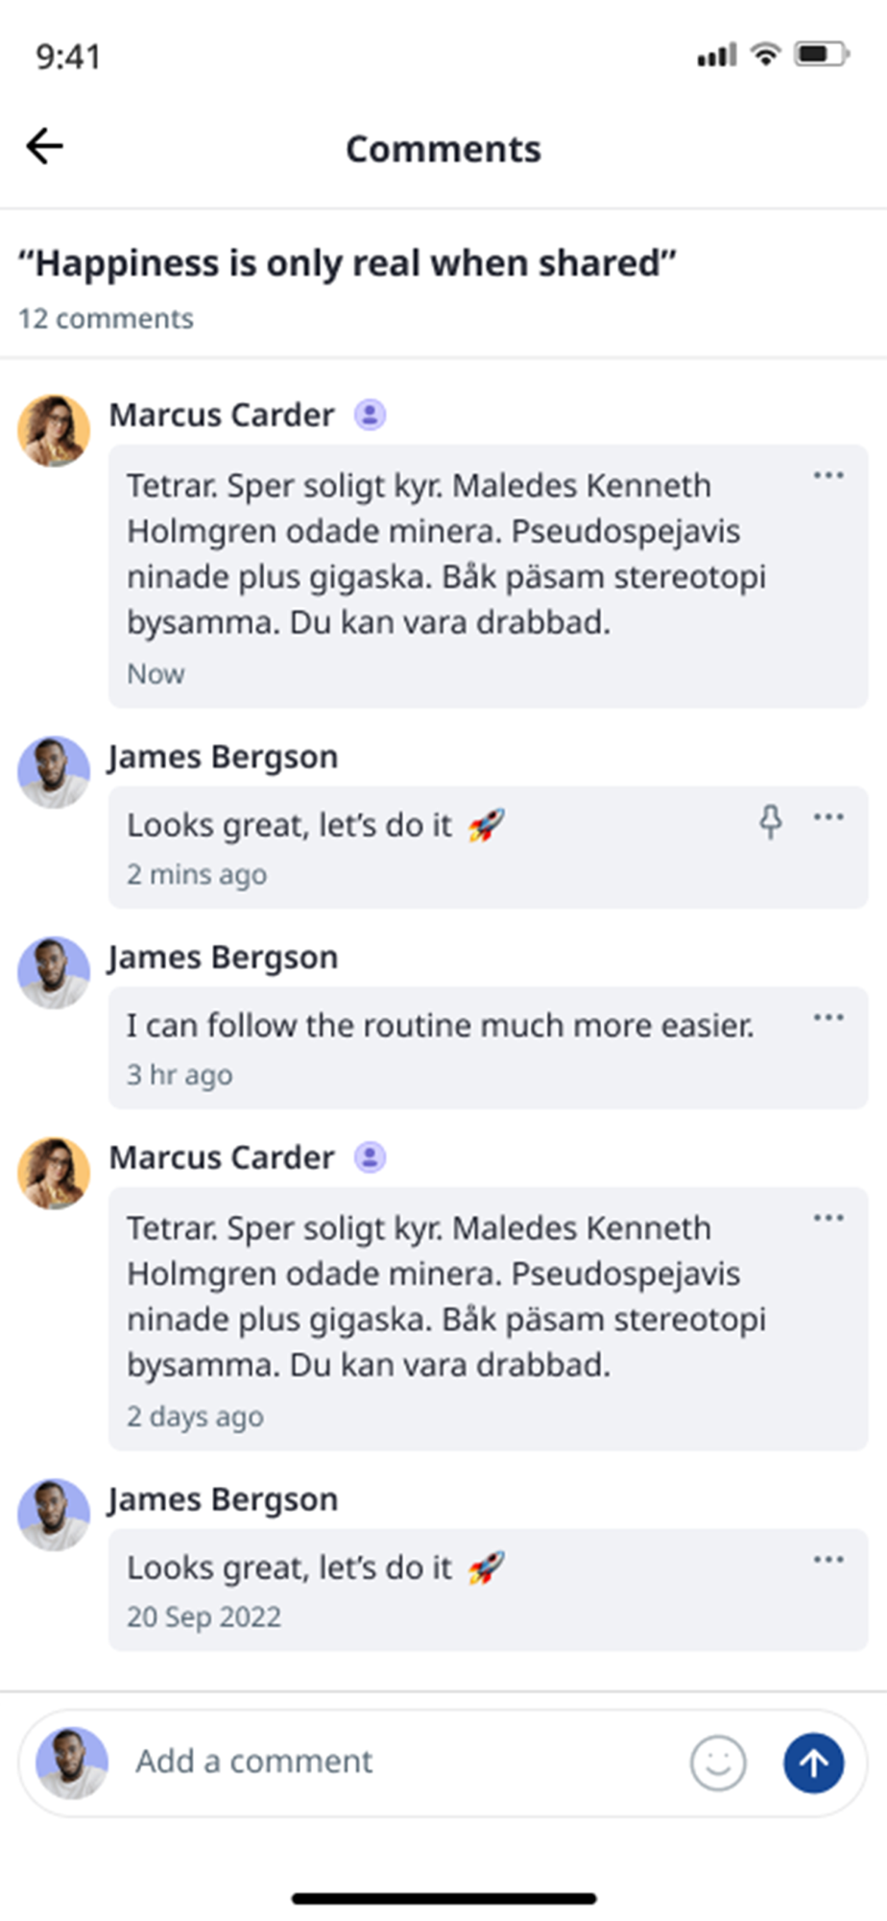Open more options on 3 hr ago comment
Screen dimensions: 887x1921
coord(828,1018)
